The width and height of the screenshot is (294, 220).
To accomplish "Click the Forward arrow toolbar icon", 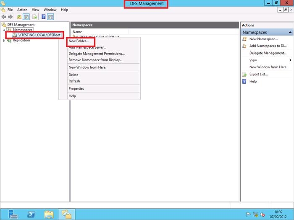I will pos(10,17).
